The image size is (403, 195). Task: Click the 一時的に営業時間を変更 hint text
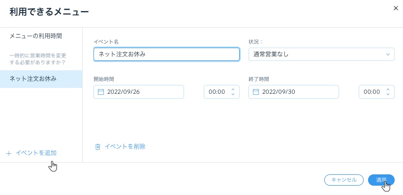click(38, 59)
